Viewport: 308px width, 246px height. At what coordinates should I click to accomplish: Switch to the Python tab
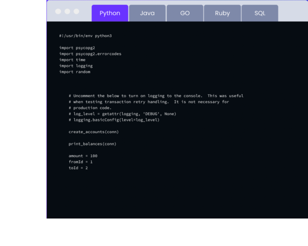coord(110,13)
